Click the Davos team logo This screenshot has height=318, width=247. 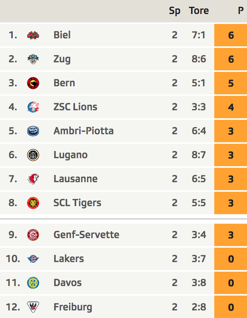(x=33, y=283)
